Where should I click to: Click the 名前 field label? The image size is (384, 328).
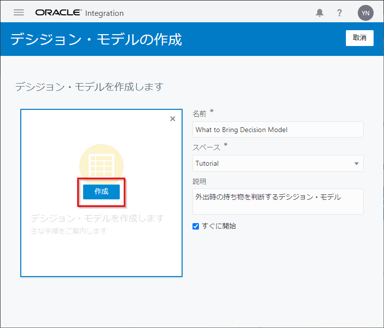point(199,114)
